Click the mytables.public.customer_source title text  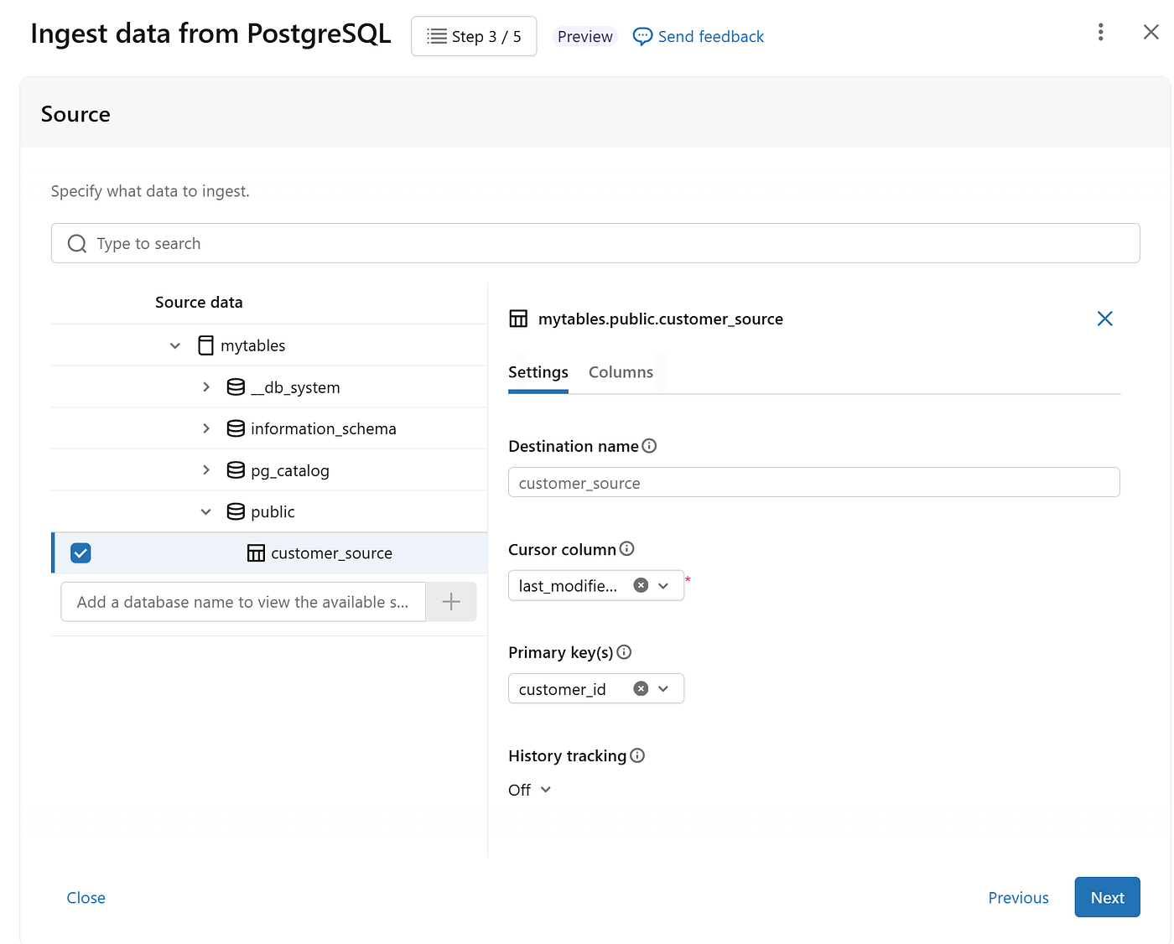tap(661, 319)
